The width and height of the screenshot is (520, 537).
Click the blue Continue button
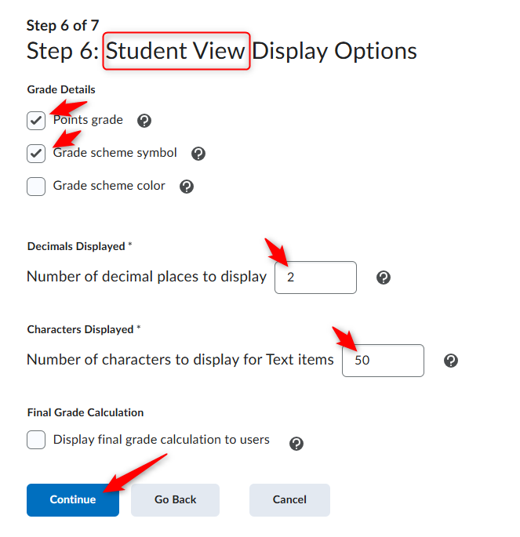pos(73,500)
